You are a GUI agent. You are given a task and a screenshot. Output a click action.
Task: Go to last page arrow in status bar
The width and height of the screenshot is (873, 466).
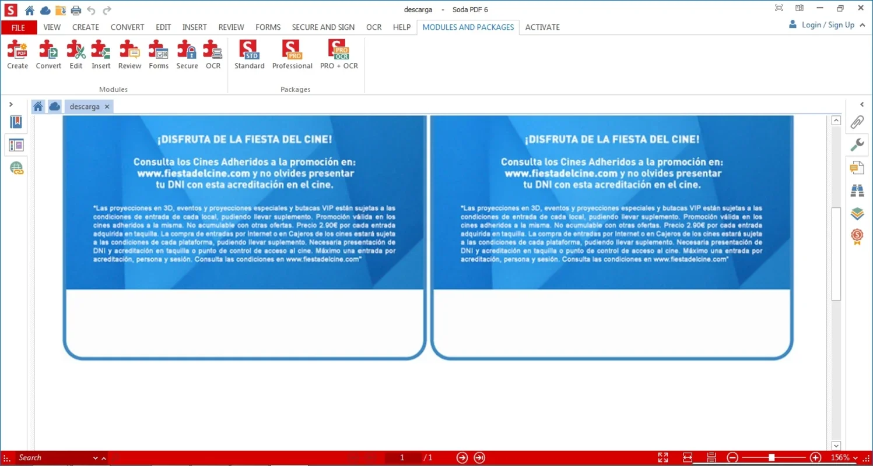[x=479, y=458]
